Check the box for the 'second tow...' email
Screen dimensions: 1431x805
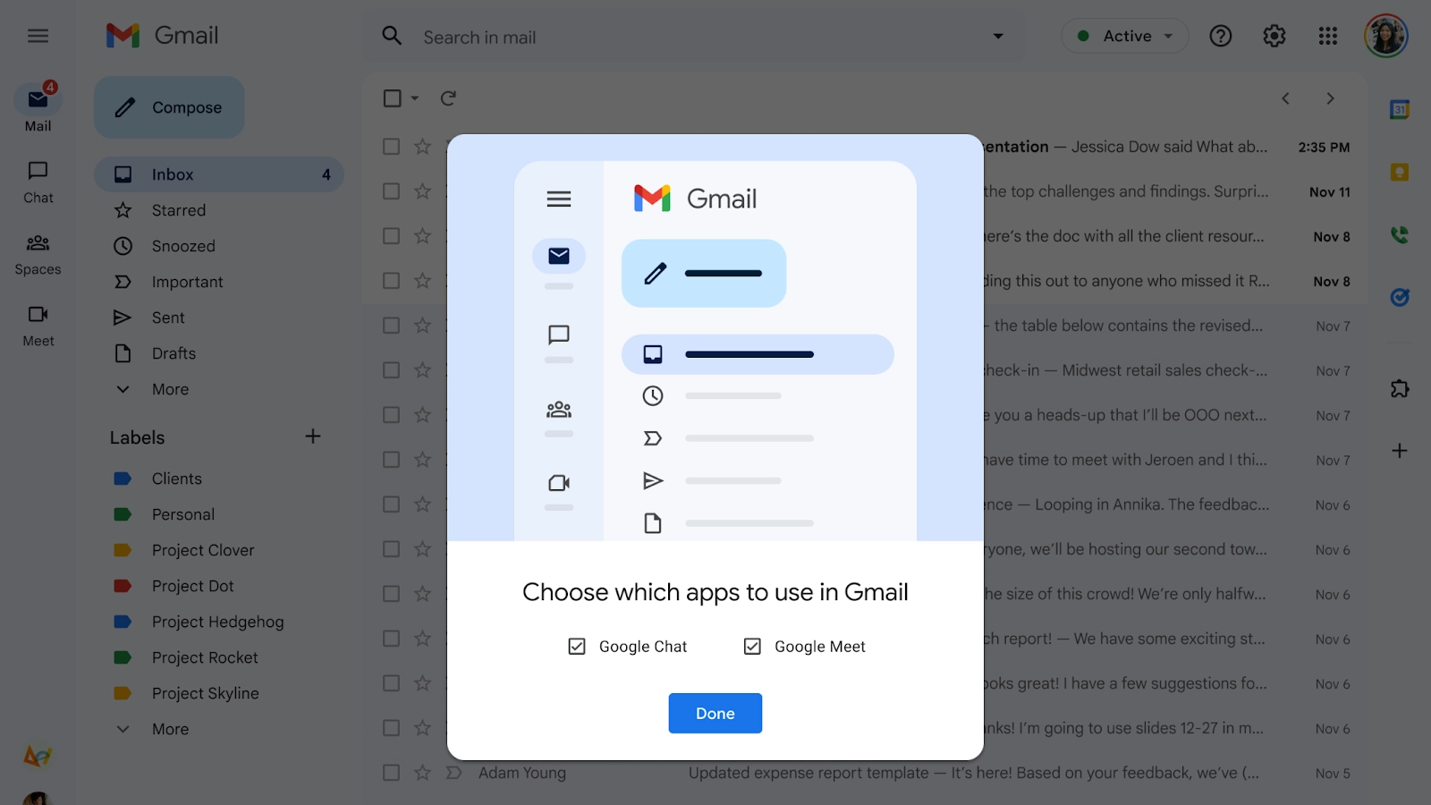coord(391,549)
